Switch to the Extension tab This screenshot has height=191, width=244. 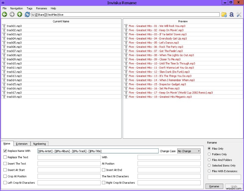(22, 144)
